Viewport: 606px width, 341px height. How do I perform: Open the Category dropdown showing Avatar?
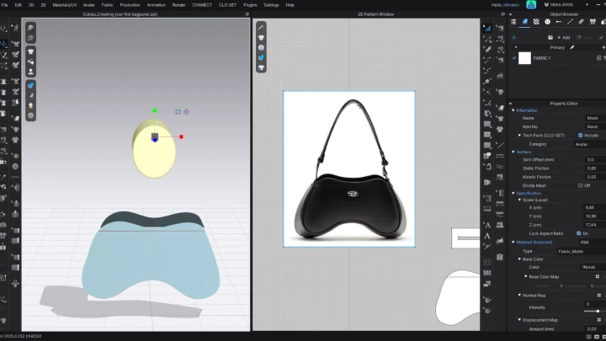pyautogui.click(x=589, y=144)
